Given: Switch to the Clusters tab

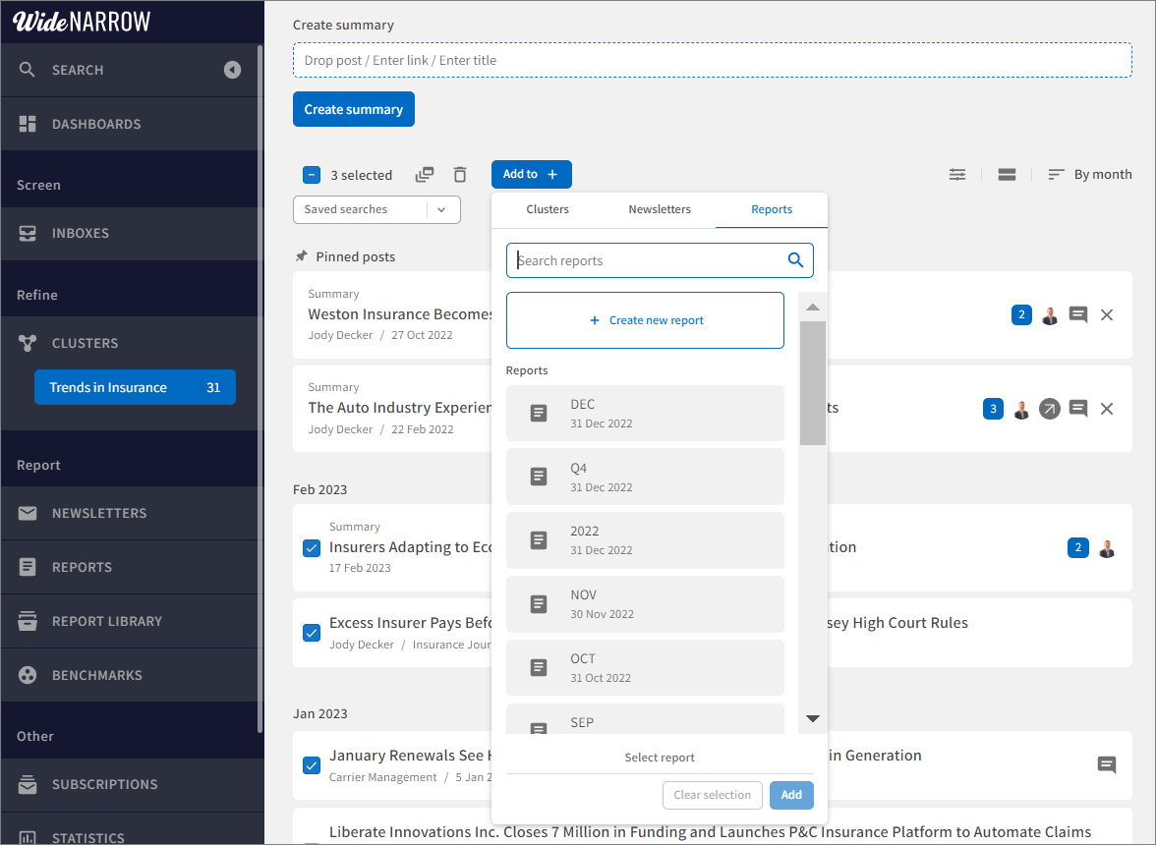Looking at the screenshot, I should (548, 209).
